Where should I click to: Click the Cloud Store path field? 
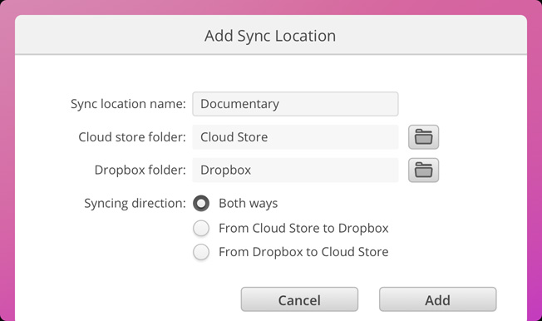295,137
